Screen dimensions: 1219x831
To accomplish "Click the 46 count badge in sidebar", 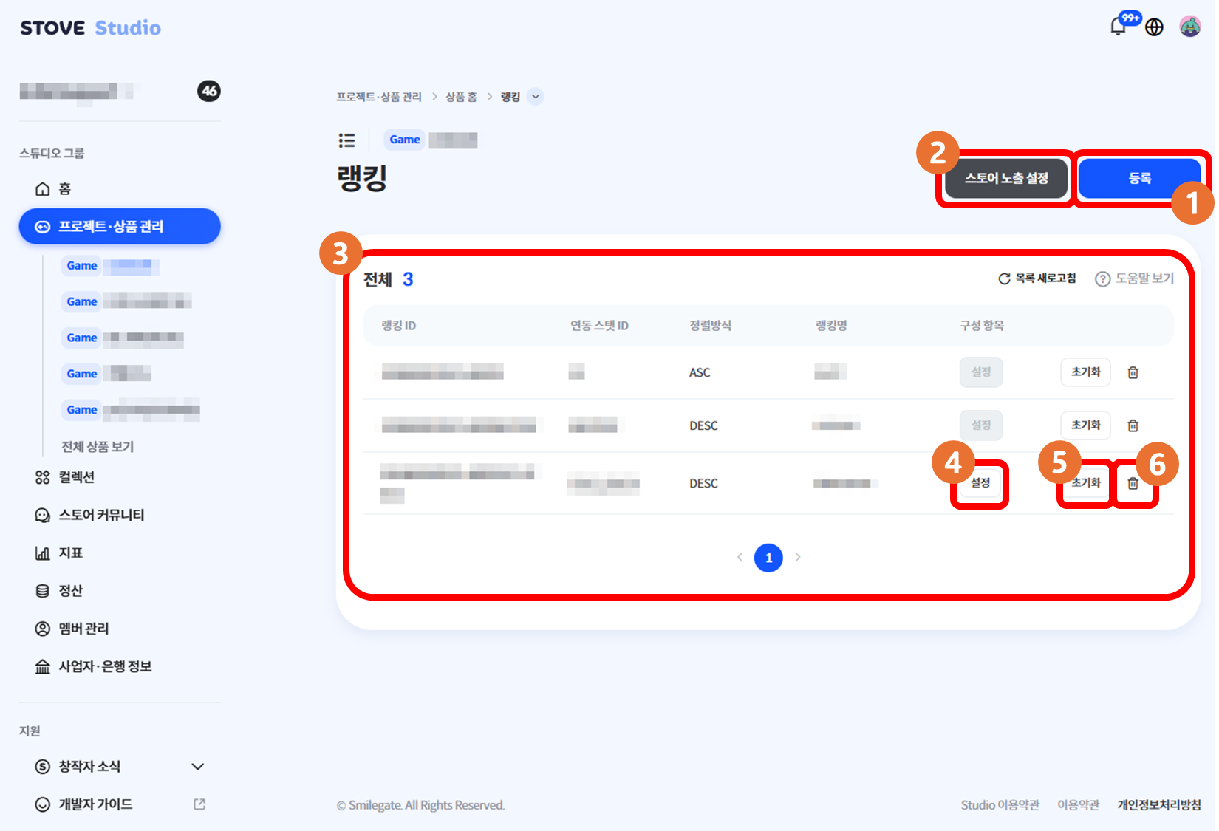I will pyautogui.click(x=209, y=91).
